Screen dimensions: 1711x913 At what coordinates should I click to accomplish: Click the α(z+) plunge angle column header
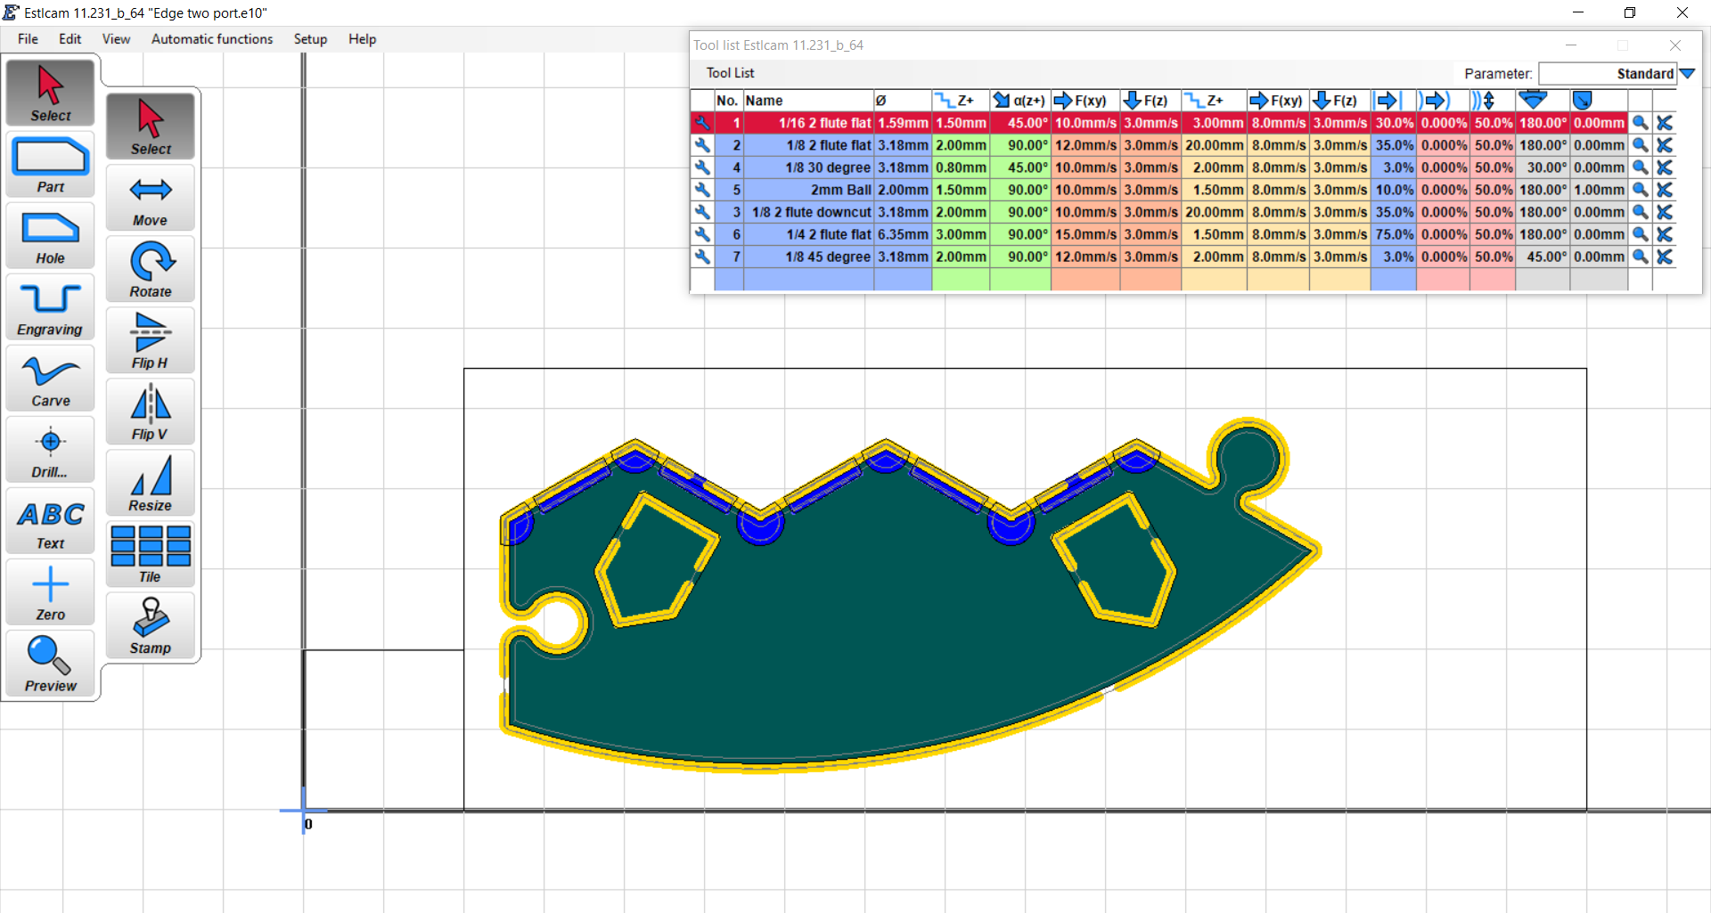pyautogui.click(x=1020, y=101)
